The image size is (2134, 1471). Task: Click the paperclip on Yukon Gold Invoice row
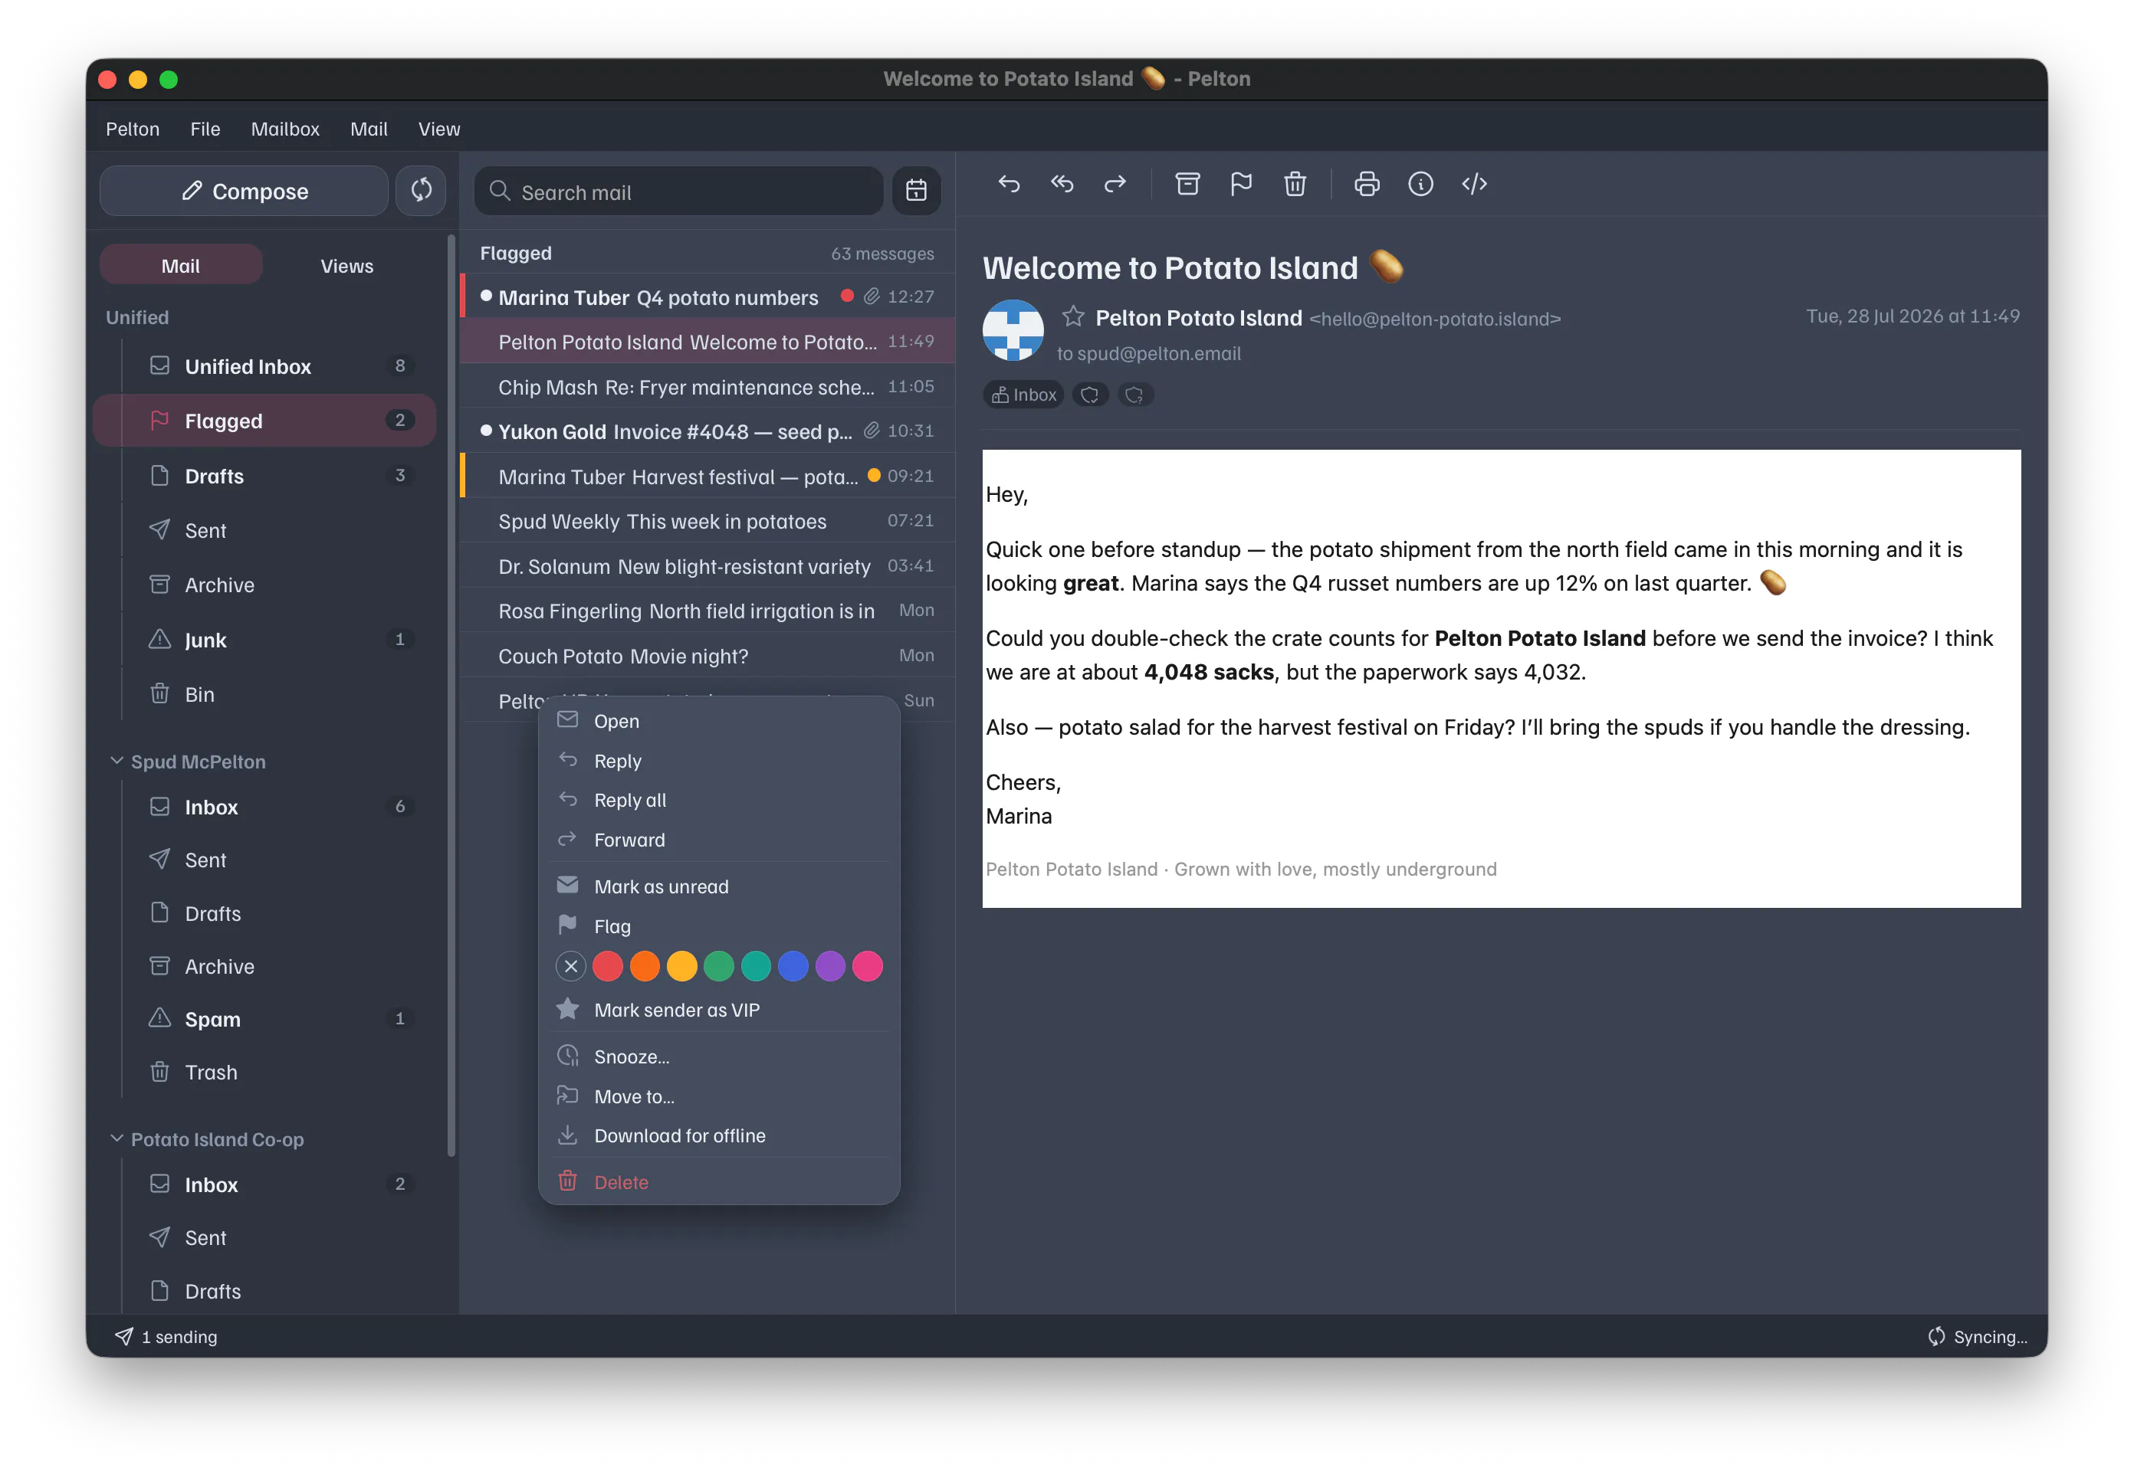coord(871,431)
